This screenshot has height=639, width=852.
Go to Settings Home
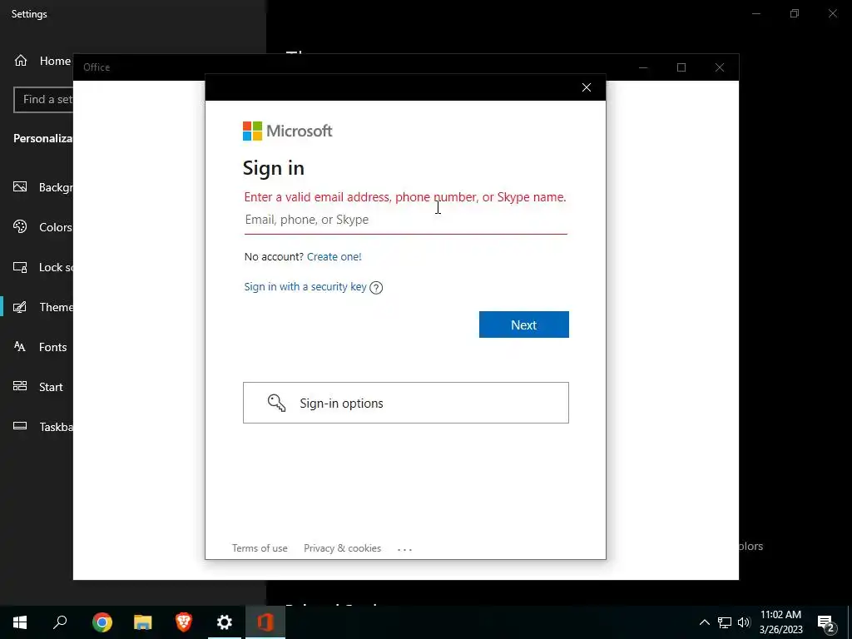(42, 61)
